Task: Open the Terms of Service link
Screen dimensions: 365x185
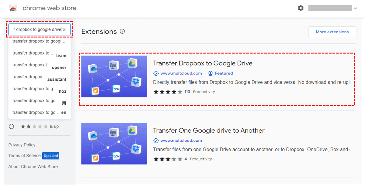Action: [x=24, y=156]
